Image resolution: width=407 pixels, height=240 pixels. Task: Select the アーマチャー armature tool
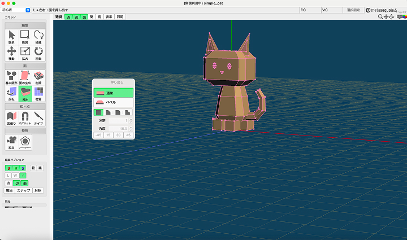[x=25, y=142]
